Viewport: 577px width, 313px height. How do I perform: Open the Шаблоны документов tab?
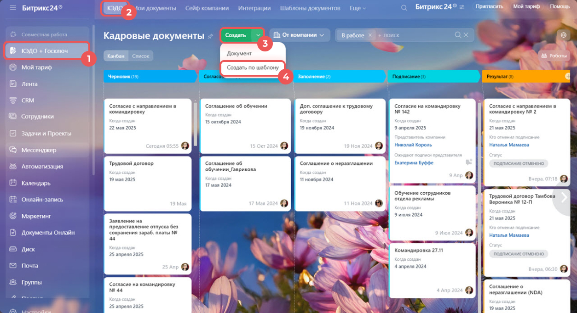pyautogui.click(x=310, y=8)
